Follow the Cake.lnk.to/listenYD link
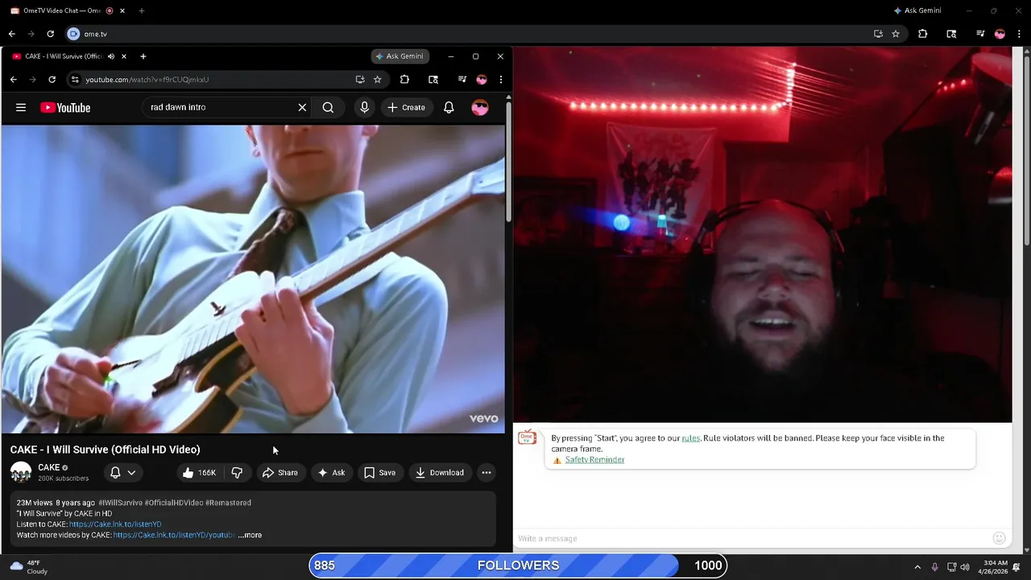 [115, 524]
